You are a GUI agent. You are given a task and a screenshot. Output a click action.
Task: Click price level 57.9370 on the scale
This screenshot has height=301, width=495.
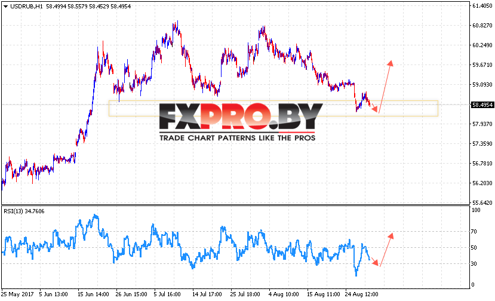tap(482, 124)
